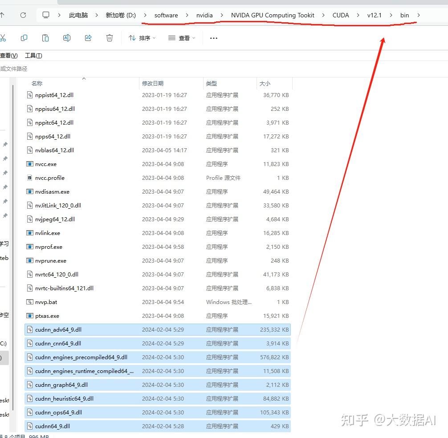The image size is (448, 438).
Task: Click the Share icon in the toolbar
Action: [88, 38]
